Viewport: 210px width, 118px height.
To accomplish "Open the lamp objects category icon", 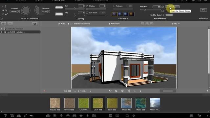I will 61,116.
